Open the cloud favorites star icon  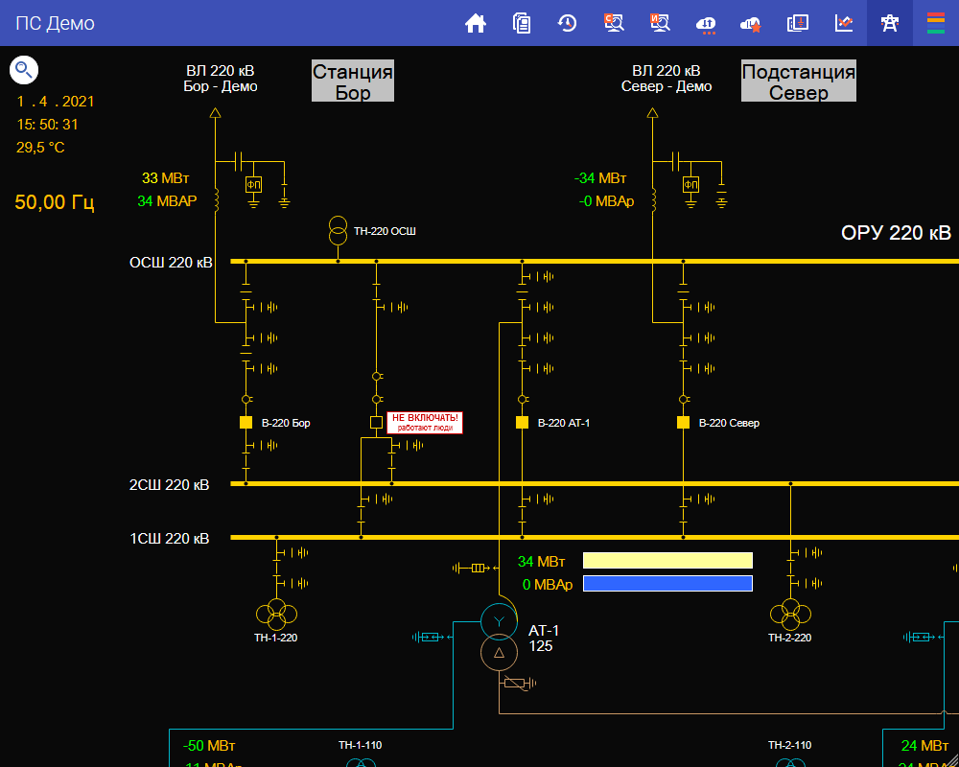tap(752, 23)
